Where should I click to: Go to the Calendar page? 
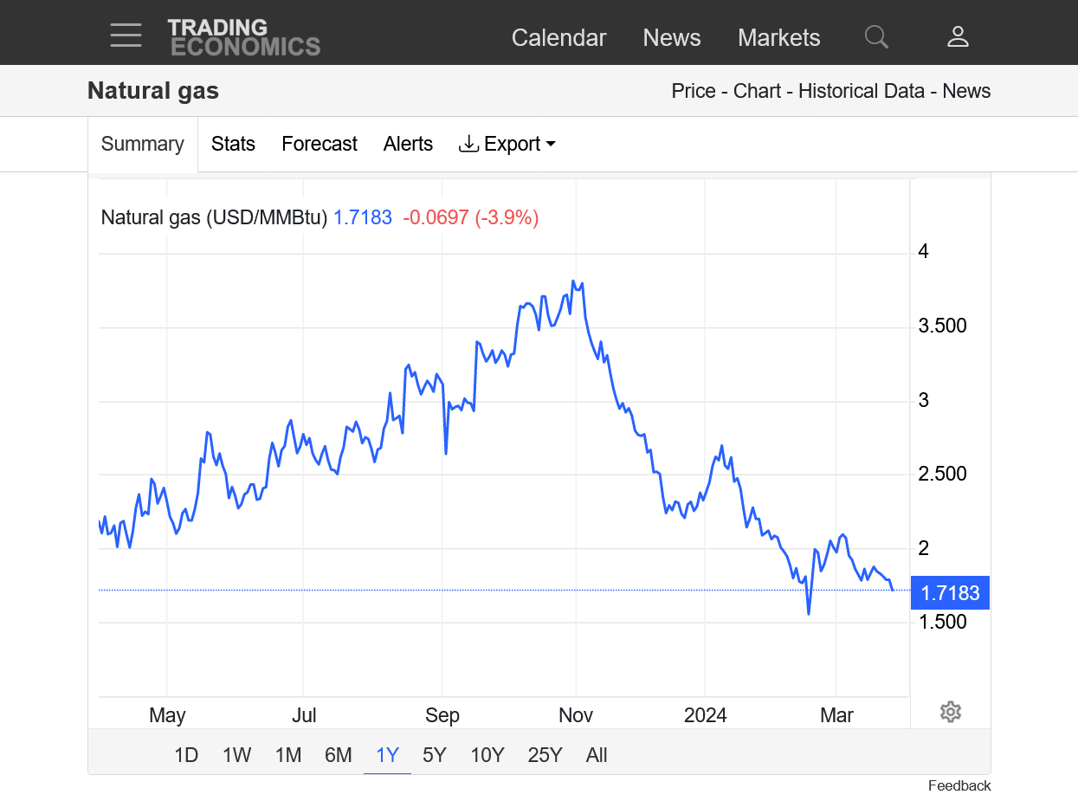pos(559,37)
